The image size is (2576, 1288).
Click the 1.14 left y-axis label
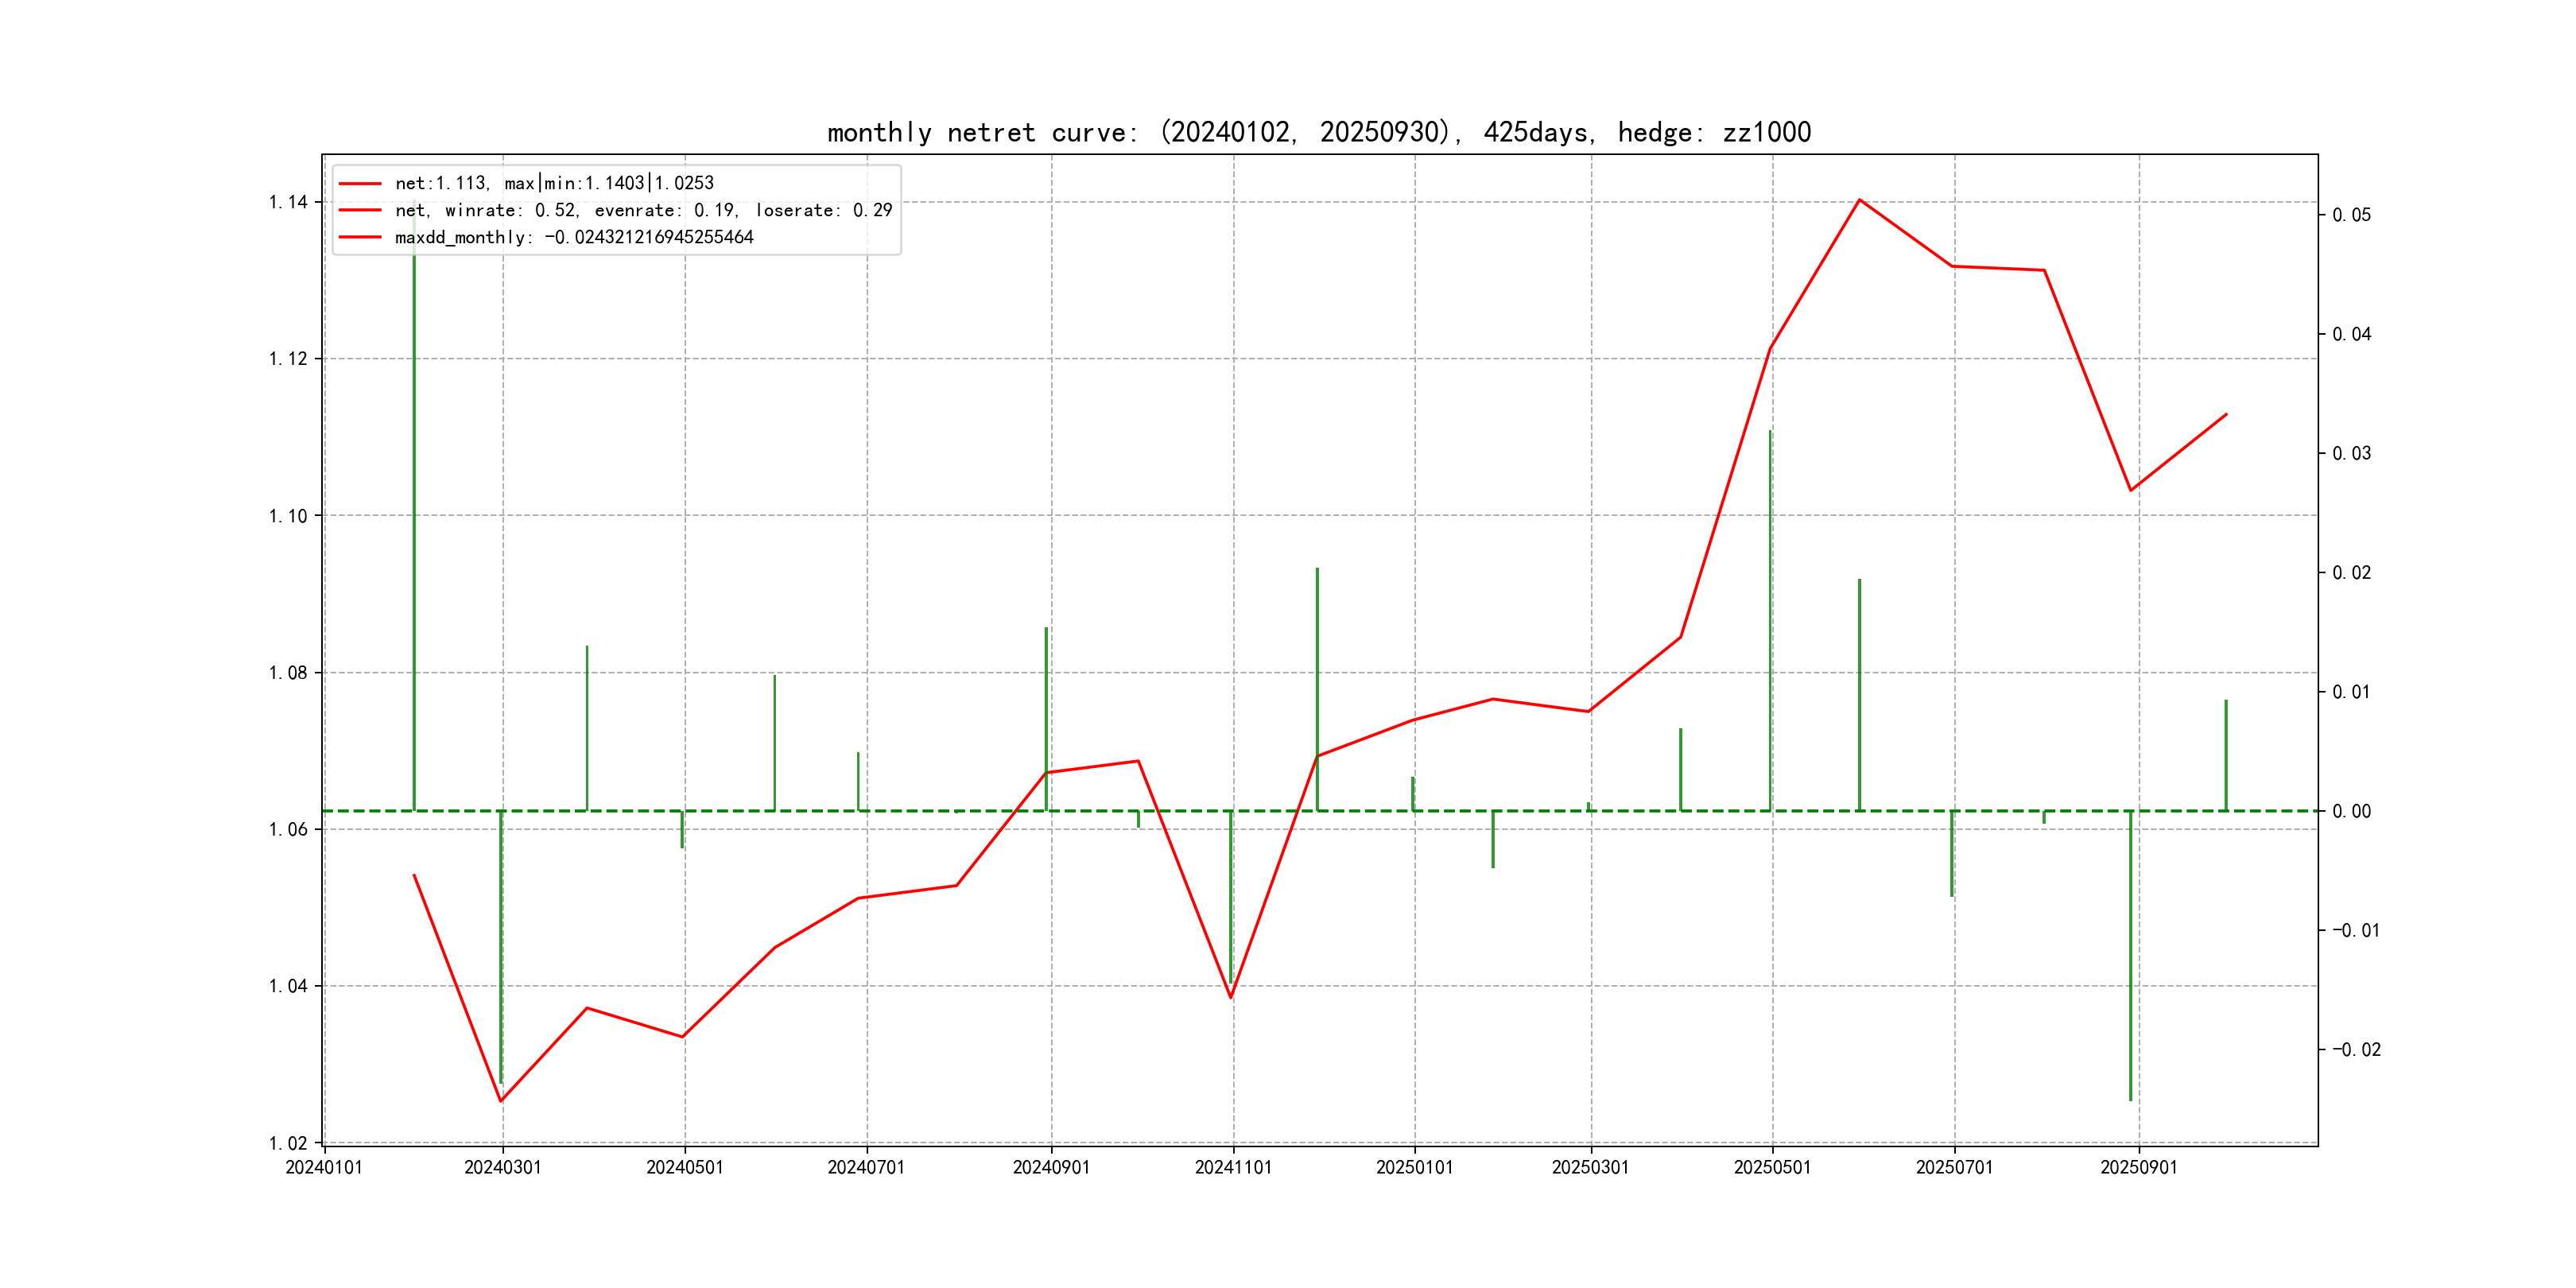click(x=288, y=202)
